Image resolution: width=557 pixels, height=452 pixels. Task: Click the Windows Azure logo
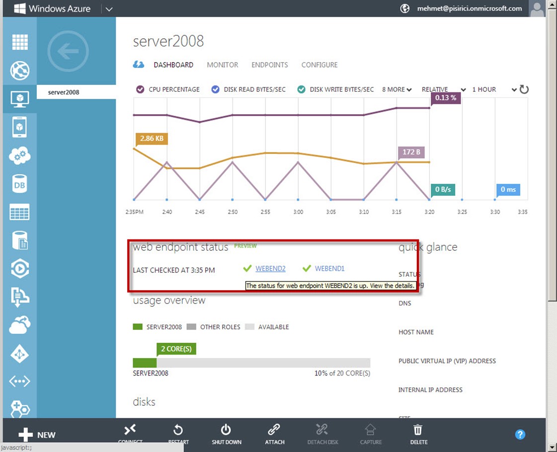coord(52,8)
